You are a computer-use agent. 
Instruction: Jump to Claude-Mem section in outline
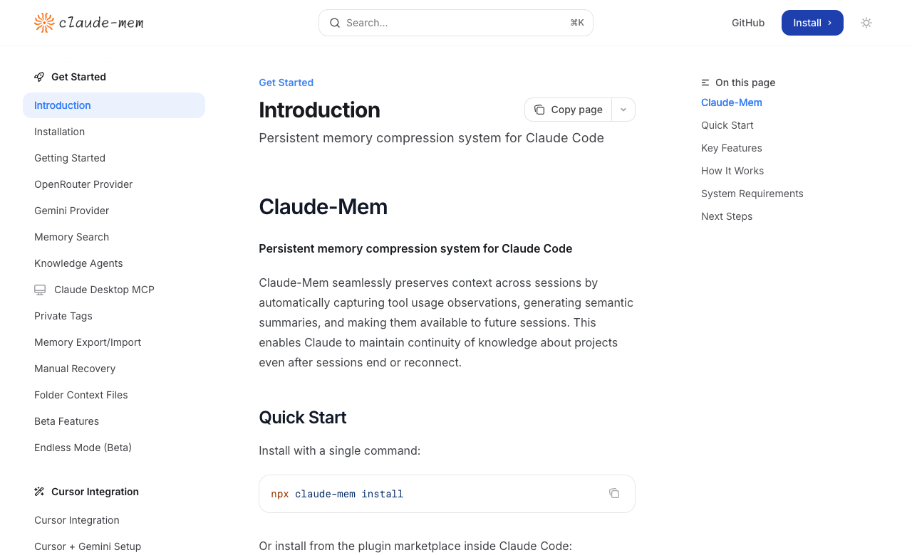click(732, 102)
